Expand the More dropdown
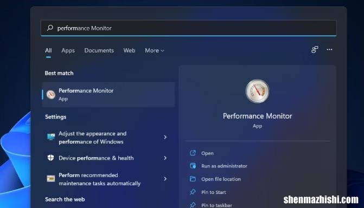Viewport: 364px width, 208px height. coord(155,50)
